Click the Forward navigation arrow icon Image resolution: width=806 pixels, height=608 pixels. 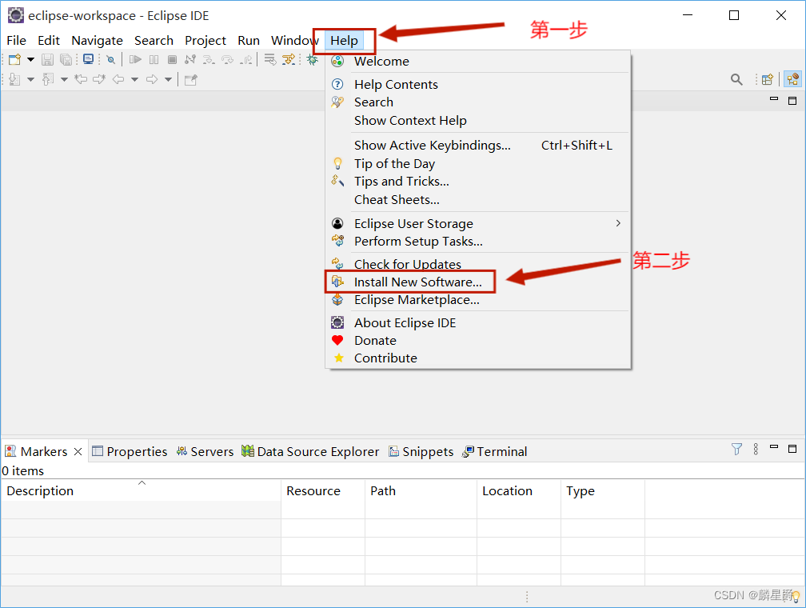pos(152,79)
